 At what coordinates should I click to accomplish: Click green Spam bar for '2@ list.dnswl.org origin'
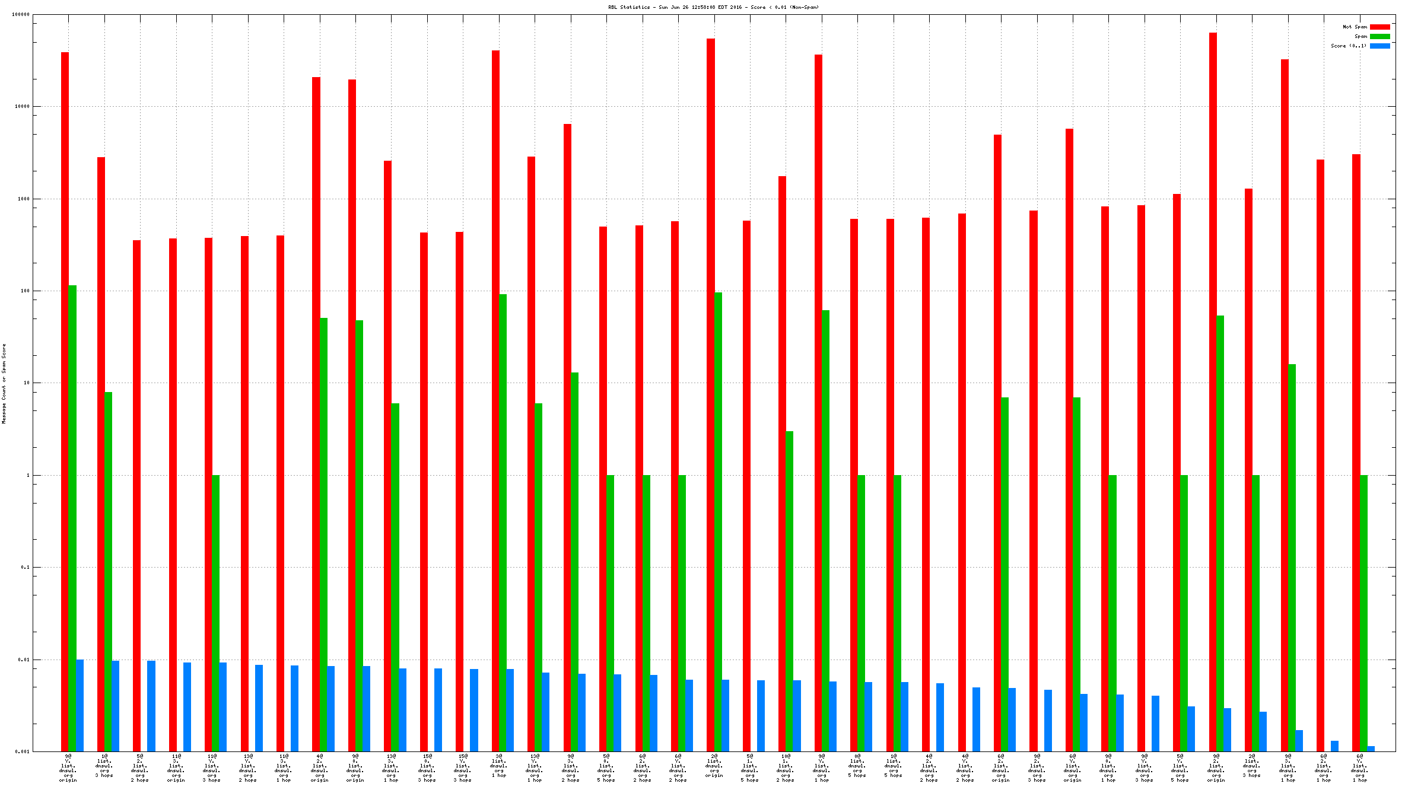[x=718, y=522]
